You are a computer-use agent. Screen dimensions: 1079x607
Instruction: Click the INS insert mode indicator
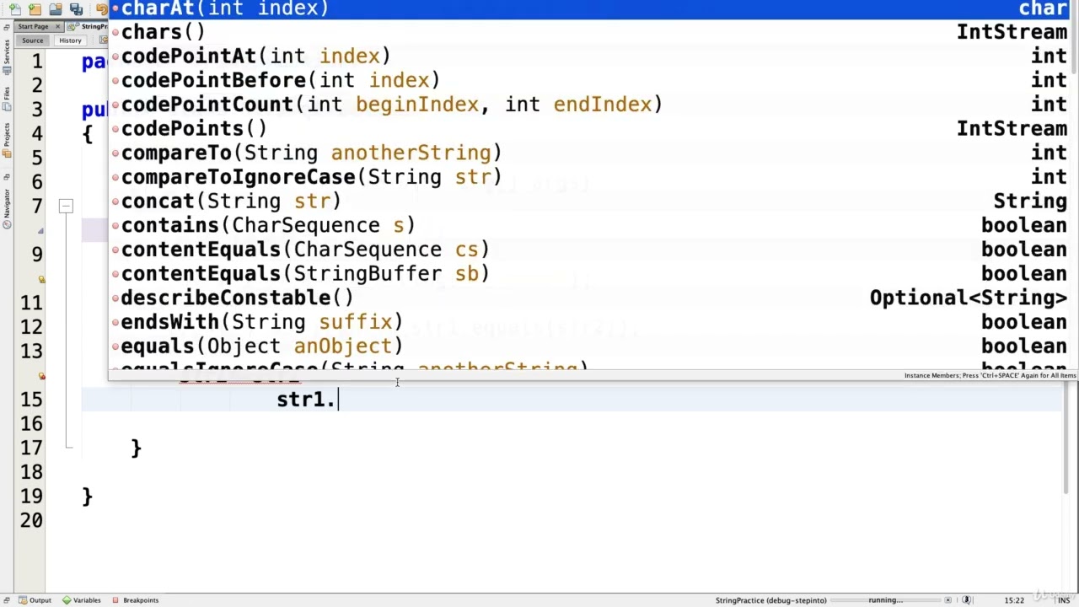(x=1064, y=600)
